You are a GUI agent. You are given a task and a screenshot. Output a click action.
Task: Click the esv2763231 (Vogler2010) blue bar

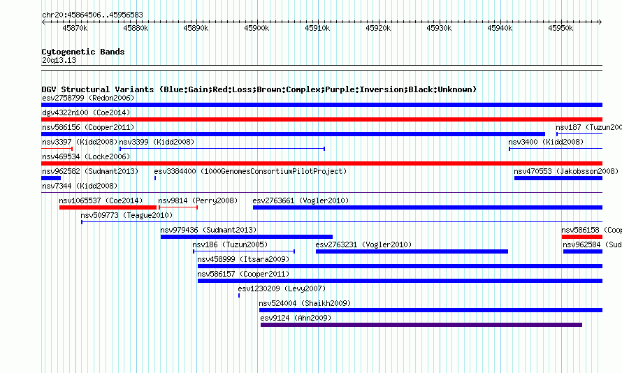[x=412, y=251]
